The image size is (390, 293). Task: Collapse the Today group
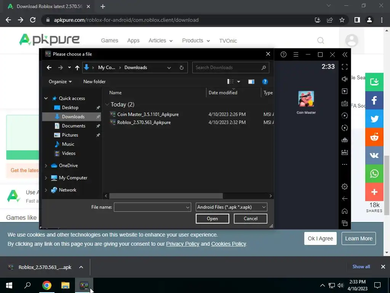(x=107, y=105)
